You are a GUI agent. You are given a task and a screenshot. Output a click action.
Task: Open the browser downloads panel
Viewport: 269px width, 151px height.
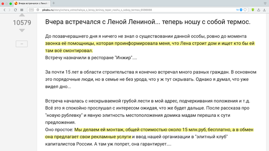pos(264,10)
